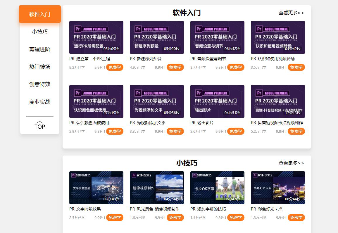Click 免费学 for PR-为视频添加文字

coord(175,131)
